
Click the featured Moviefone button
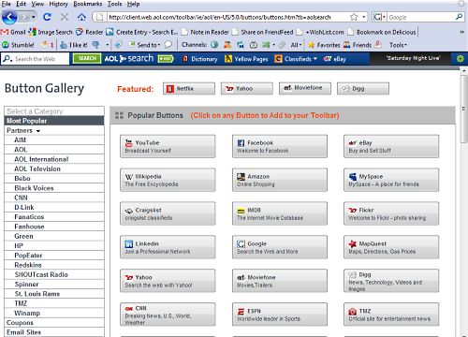305,89
